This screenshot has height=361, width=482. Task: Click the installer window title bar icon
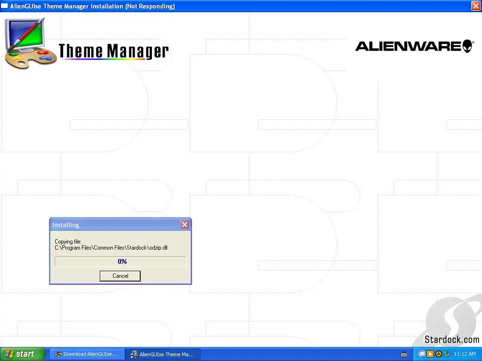pyautogui.click(x=4, y=6)
